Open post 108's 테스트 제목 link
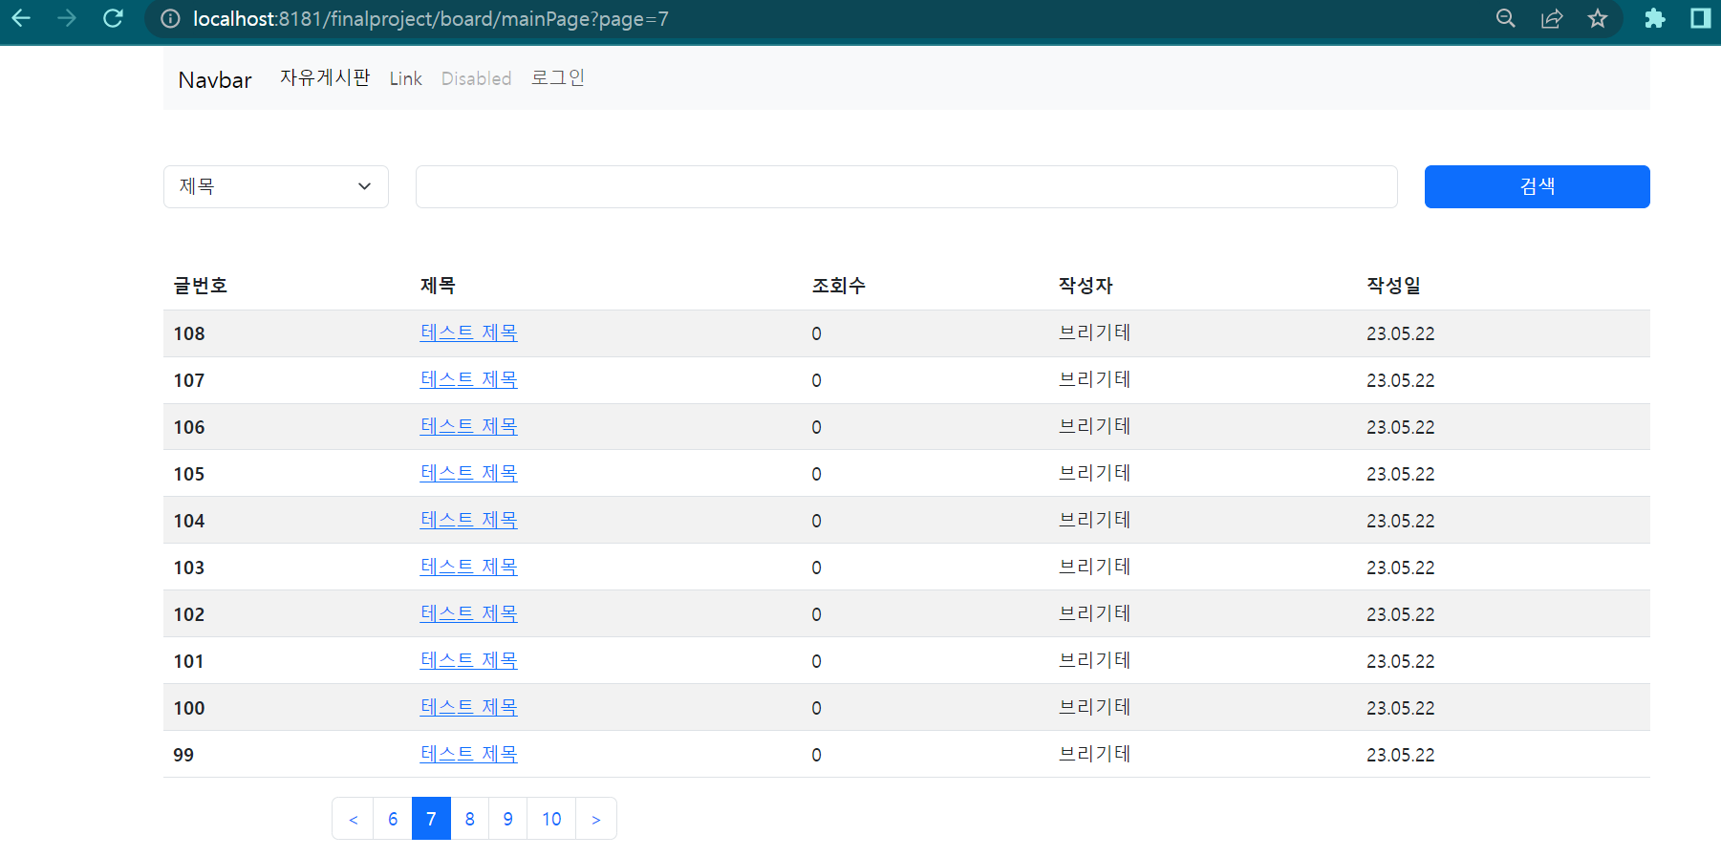The height and width of the screenshot is (857, 1721). 469,332
